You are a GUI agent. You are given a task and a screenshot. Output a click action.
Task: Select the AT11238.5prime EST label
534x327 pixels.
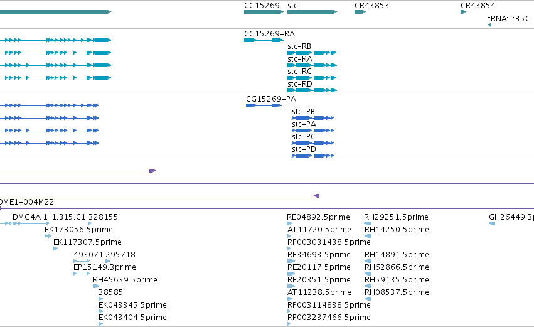[x=319, y=292]
